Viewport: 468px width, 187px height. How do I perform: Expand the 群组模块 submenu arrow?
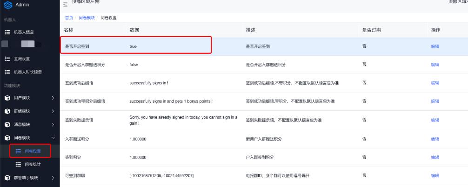pyautogui.click(x=53, y=111)
